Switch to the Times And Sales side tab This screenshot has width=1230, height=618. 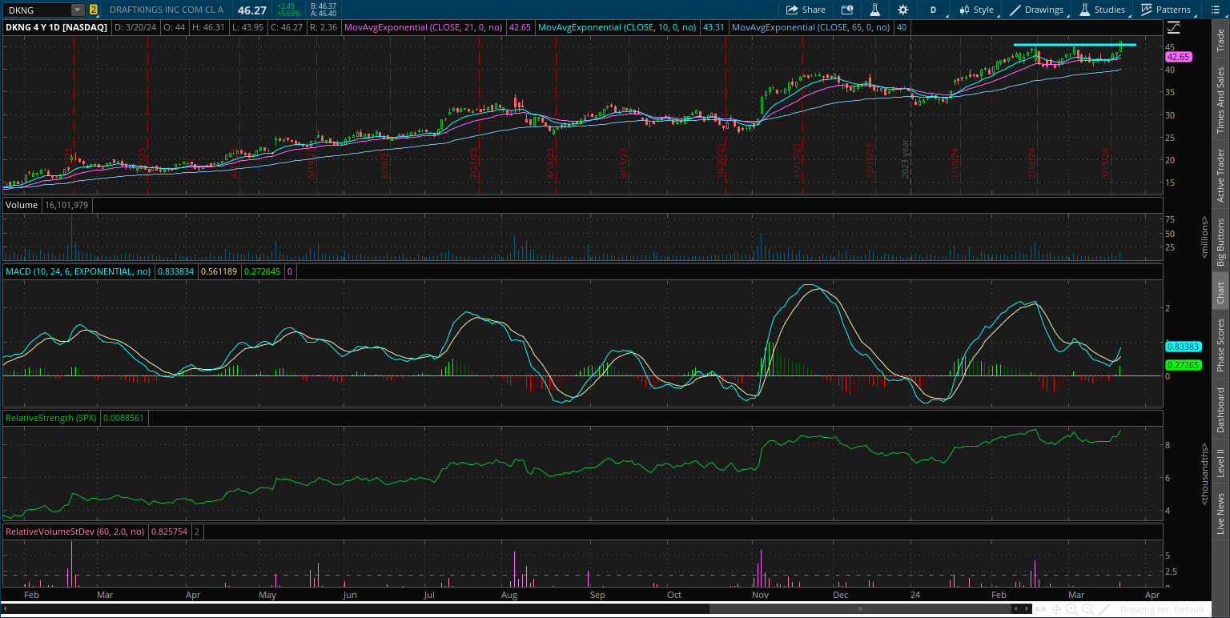pyautogui.click(x=1220, y=100)
